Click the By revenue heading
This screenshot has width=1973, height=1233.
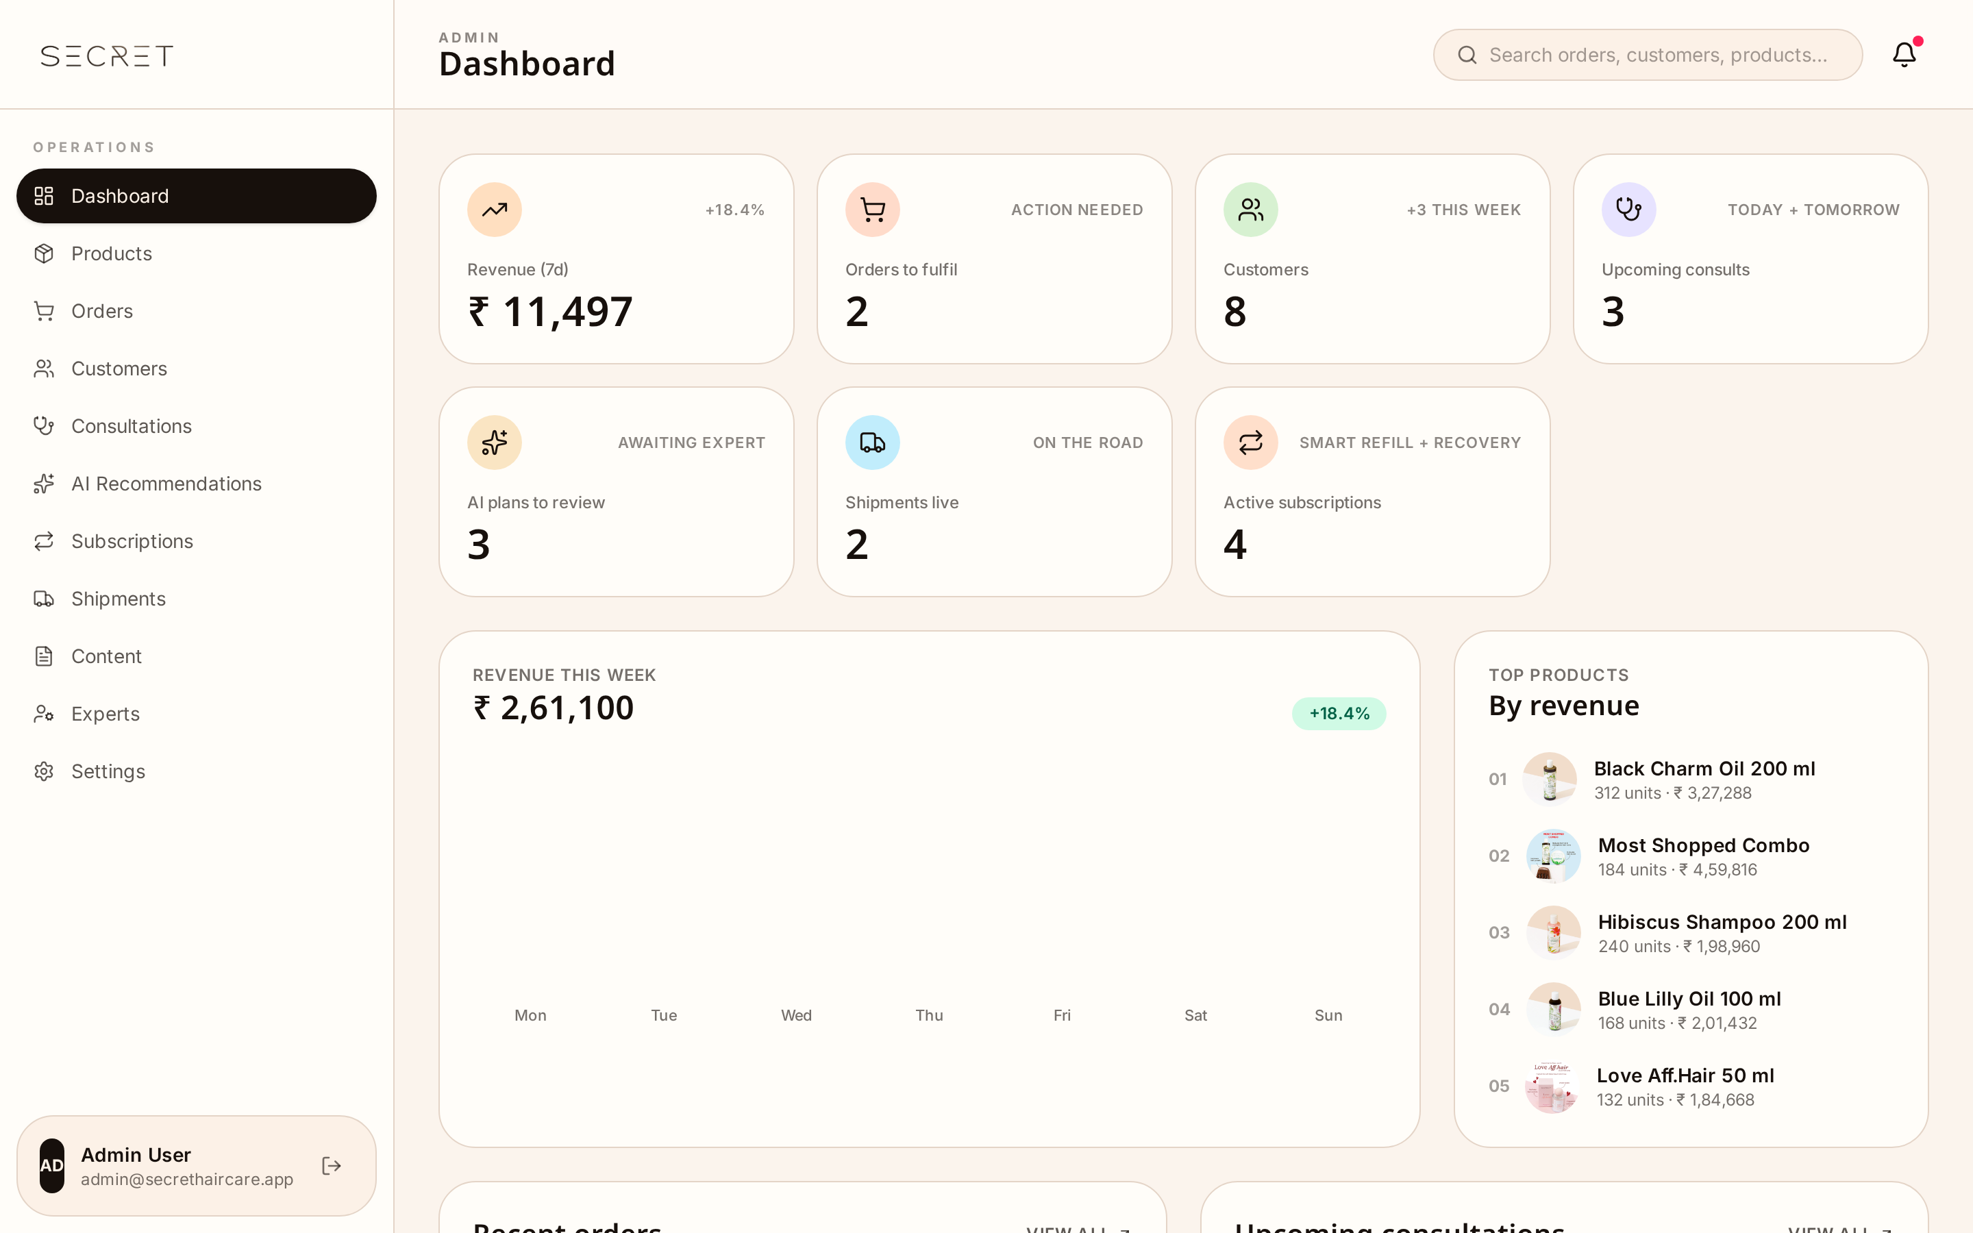(x=1564, y=706)
